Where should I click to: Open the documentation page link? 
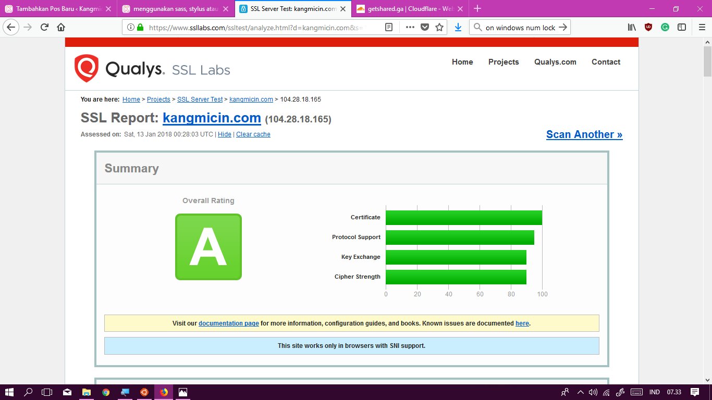(x=229, y=323)
